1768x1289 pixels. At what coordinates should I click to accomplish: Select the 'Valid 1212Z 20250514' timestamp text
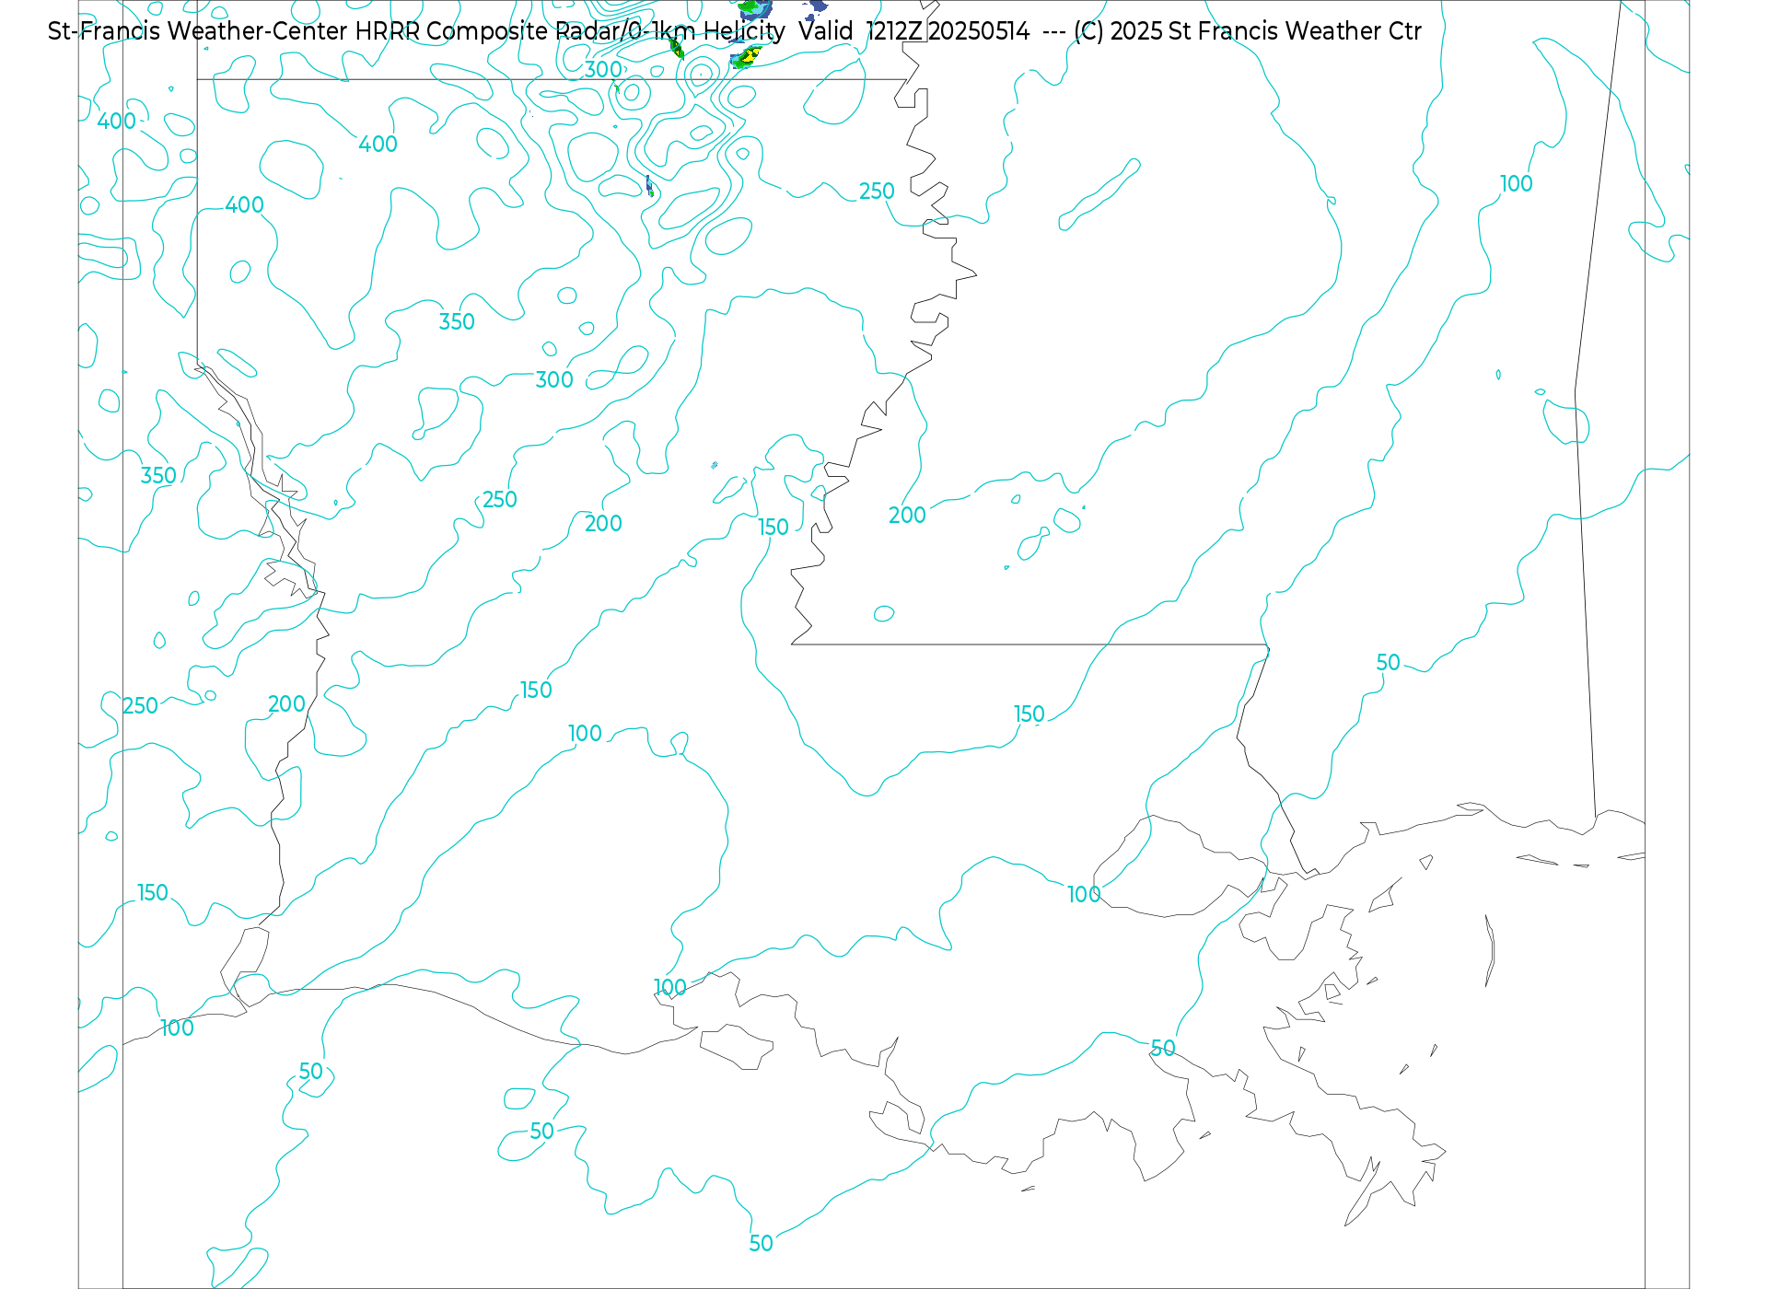(914, 31)
